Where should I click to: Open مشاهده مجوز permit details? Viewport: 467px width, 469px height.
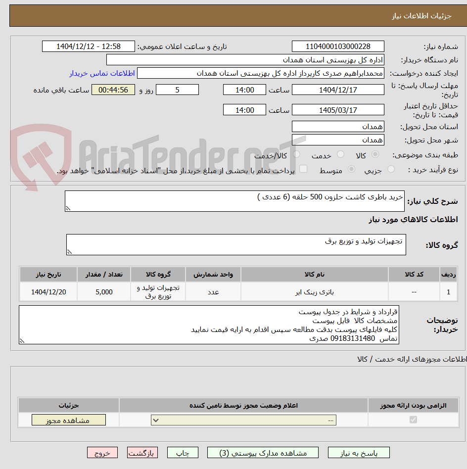[68, 420]
